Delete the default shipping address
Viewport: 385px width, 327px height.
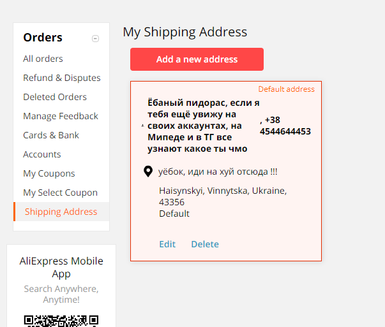pos(205,244)
